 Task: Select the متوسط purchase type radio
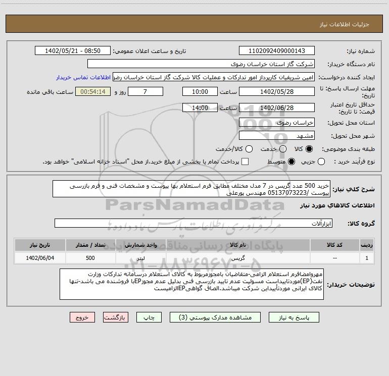tap(291, 162)
